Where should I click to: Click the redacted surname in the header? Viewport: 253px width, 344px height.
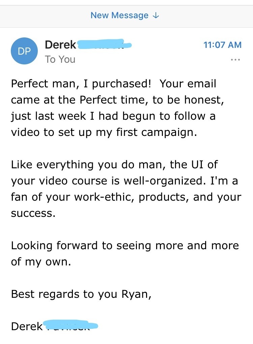pos(104,45)
